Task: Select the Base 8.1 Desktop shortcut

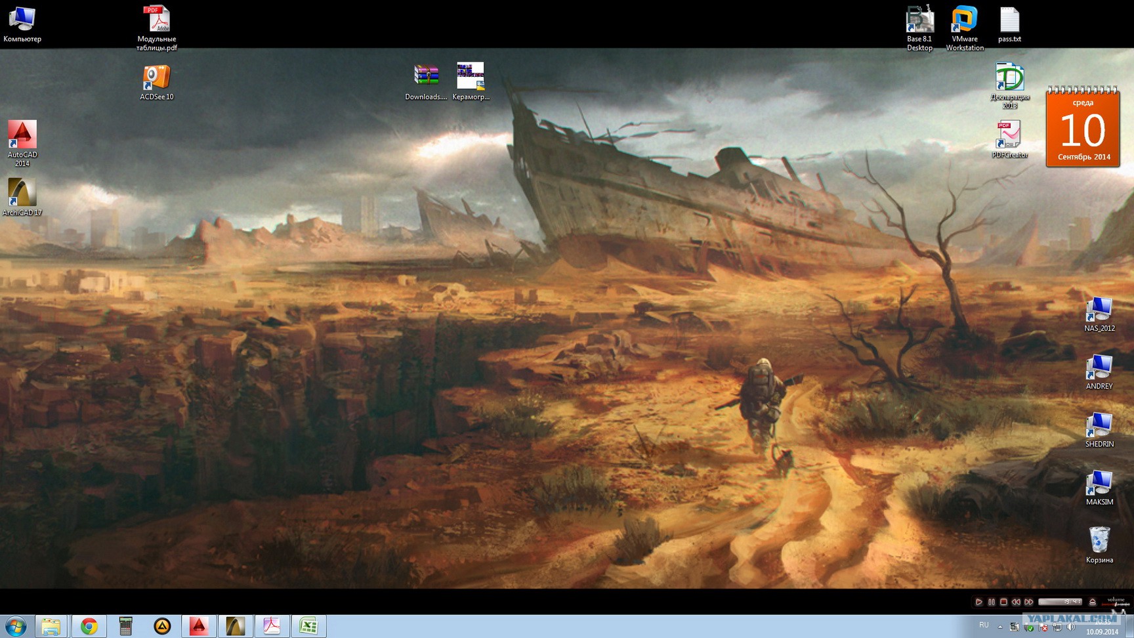Action: 919,28
